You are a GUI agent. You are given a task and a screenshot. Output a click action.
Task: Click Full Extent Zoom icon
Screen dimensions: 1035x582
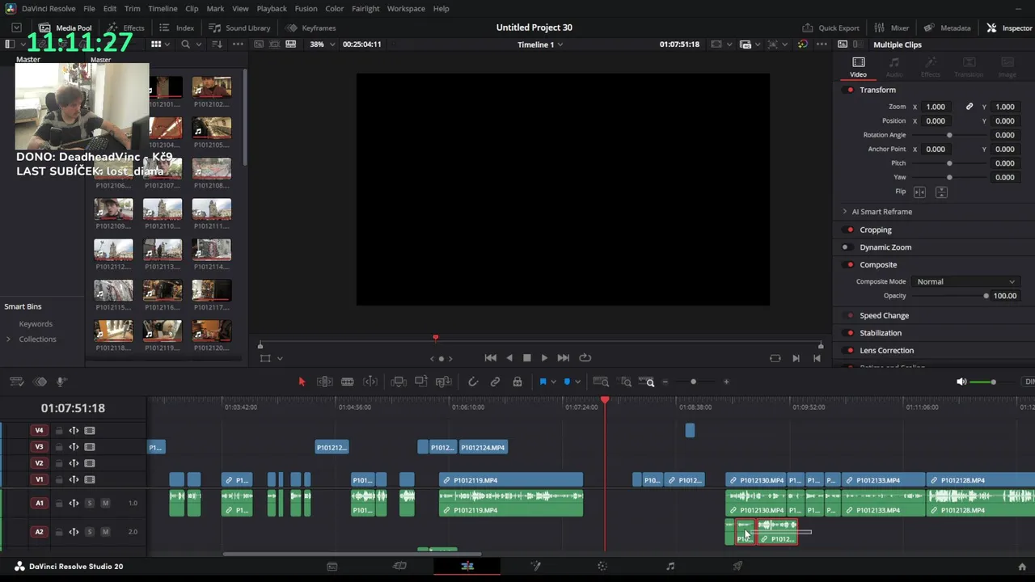[601, 382]
